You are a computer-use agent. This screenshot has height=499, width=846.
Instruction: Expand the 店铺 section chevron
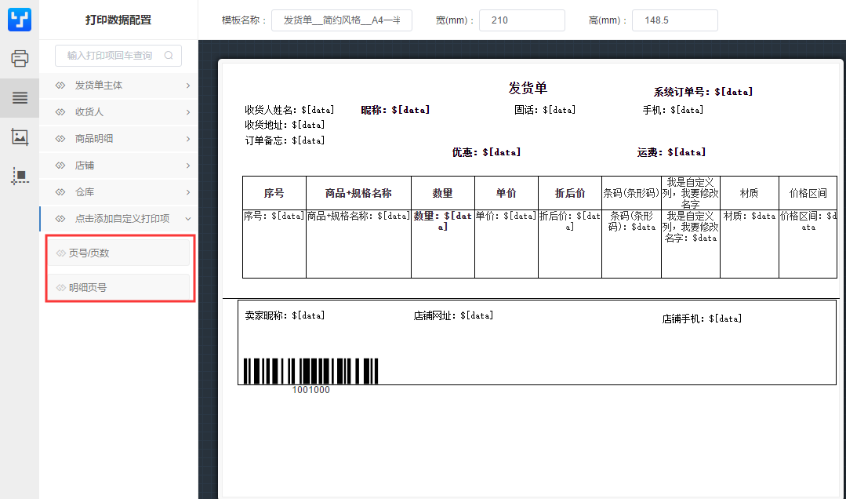[187, 166]
